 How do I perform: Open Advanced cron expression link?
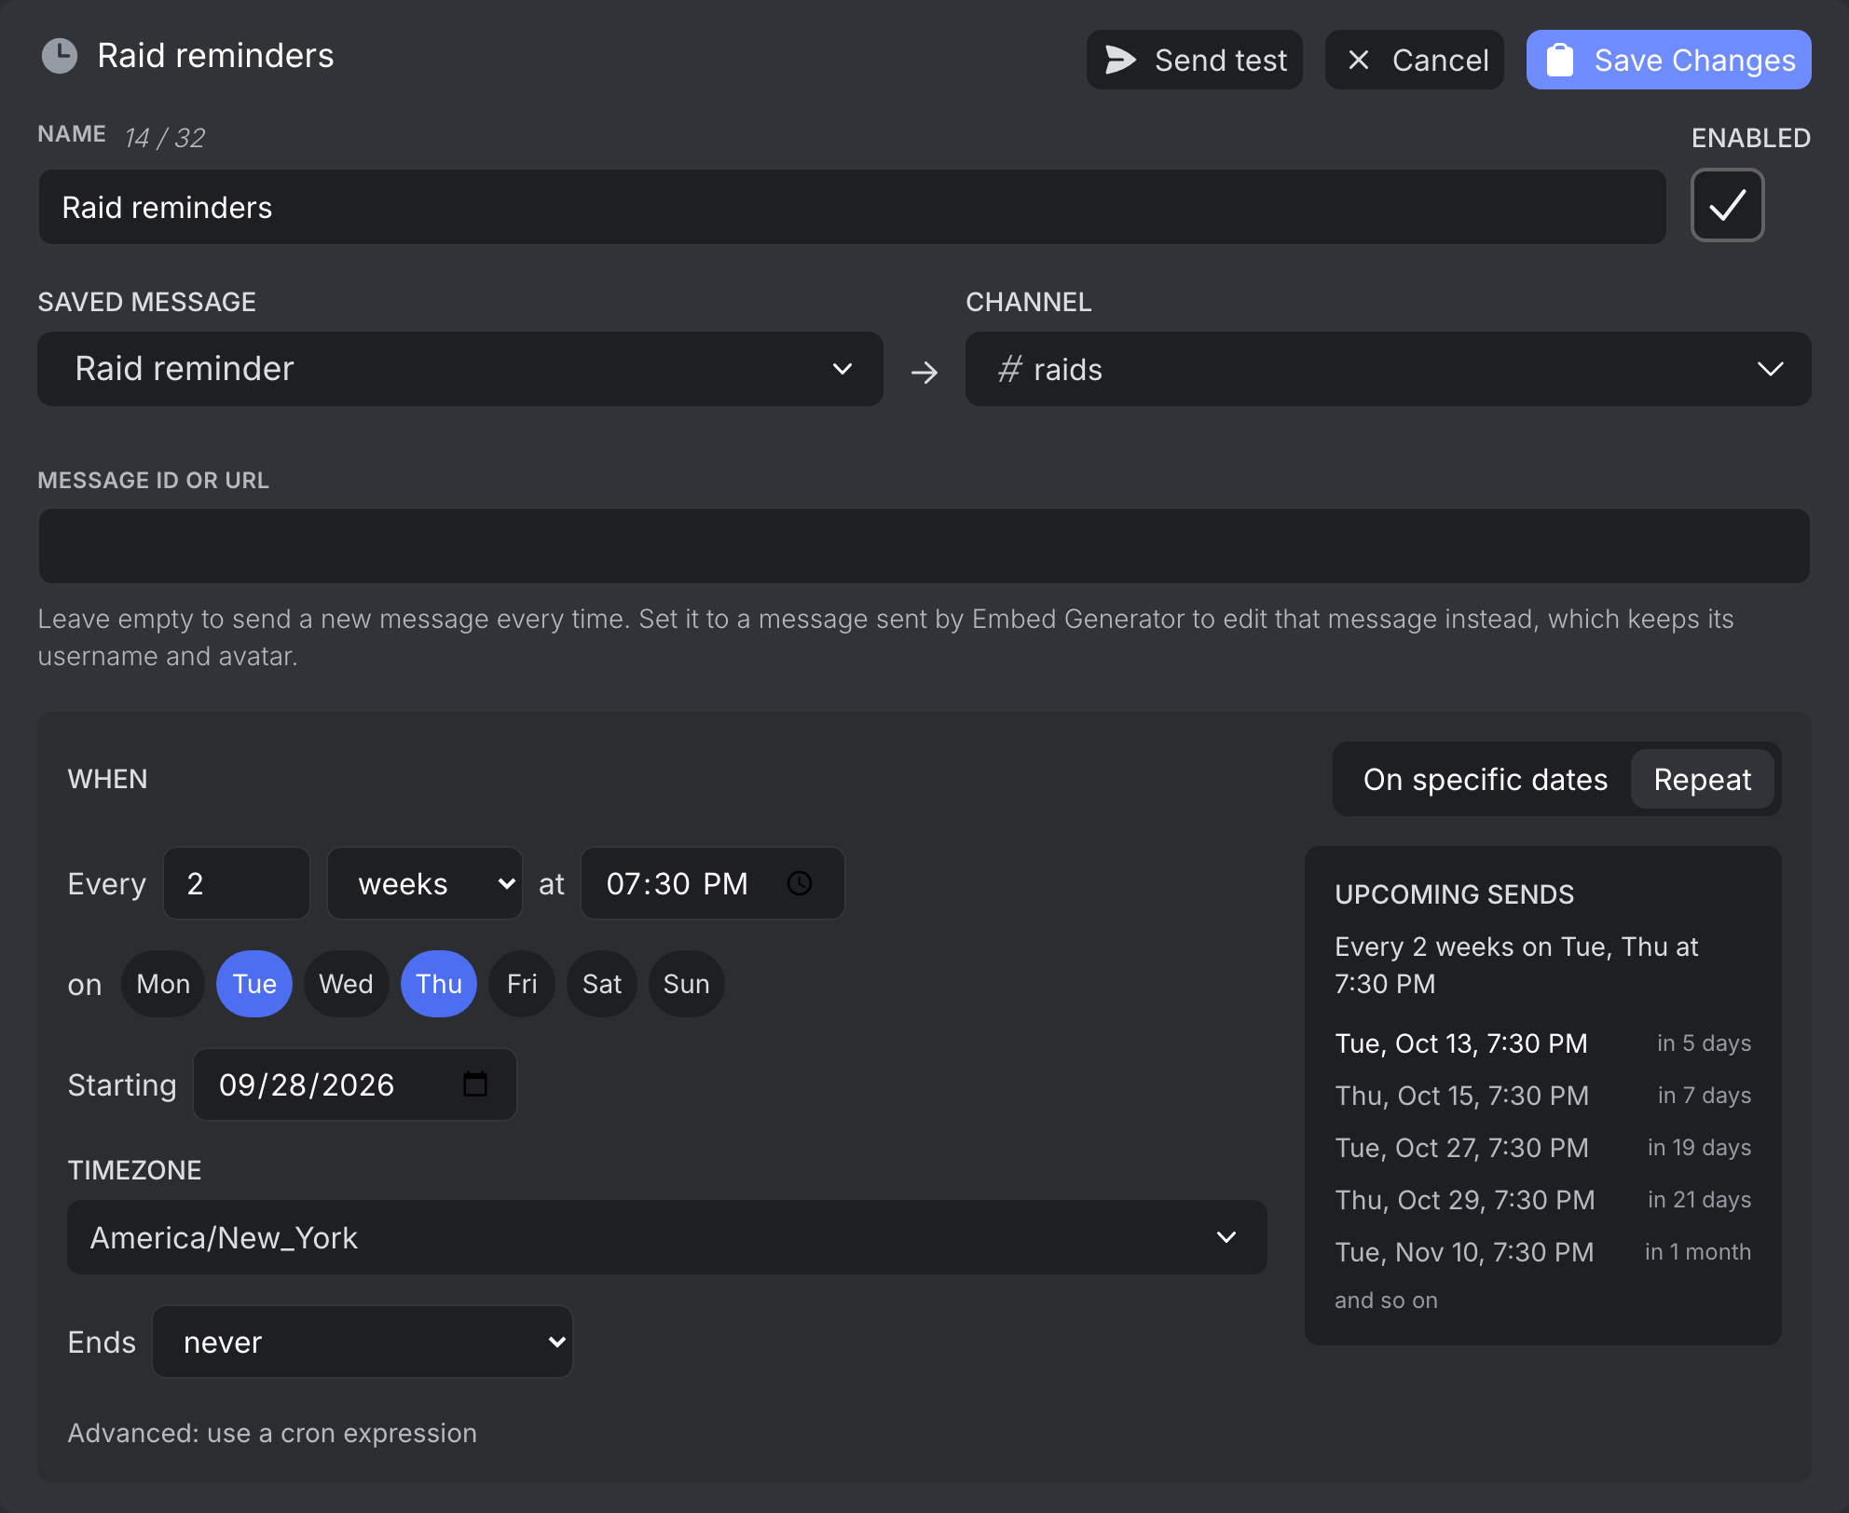click(272, 1433)
